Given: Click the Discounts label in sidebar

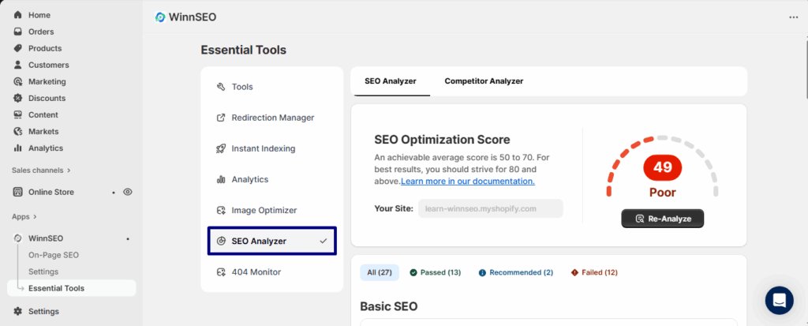Looking at the screenshot, I should coord(47,98).
